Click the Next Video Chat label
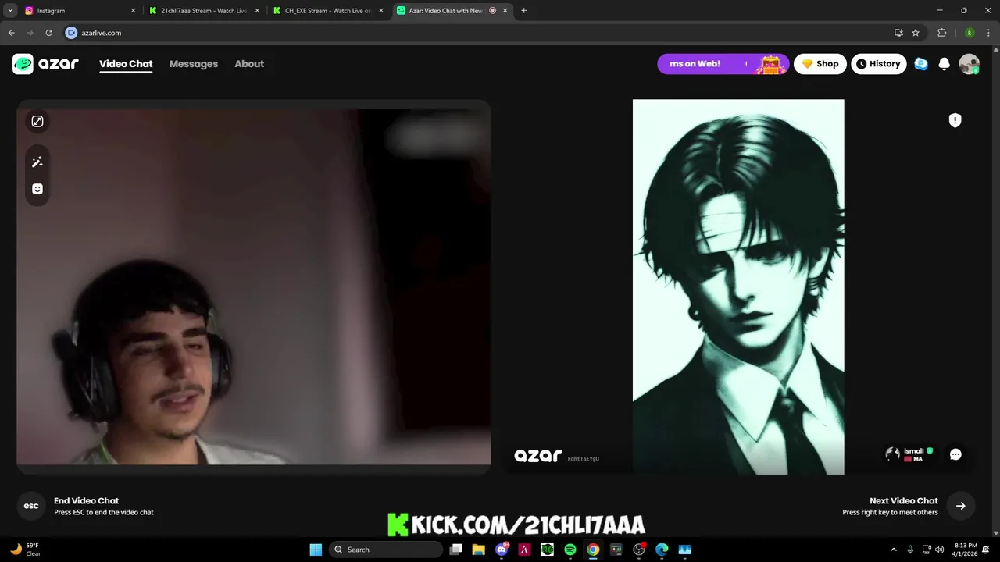1000x562 pixels. 904,501
